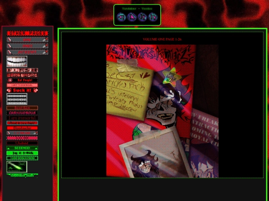This screenshot has width=269, height=201.
Task: Click the red blinkie above Bloodsucker
Action: (x=22, y=123)
